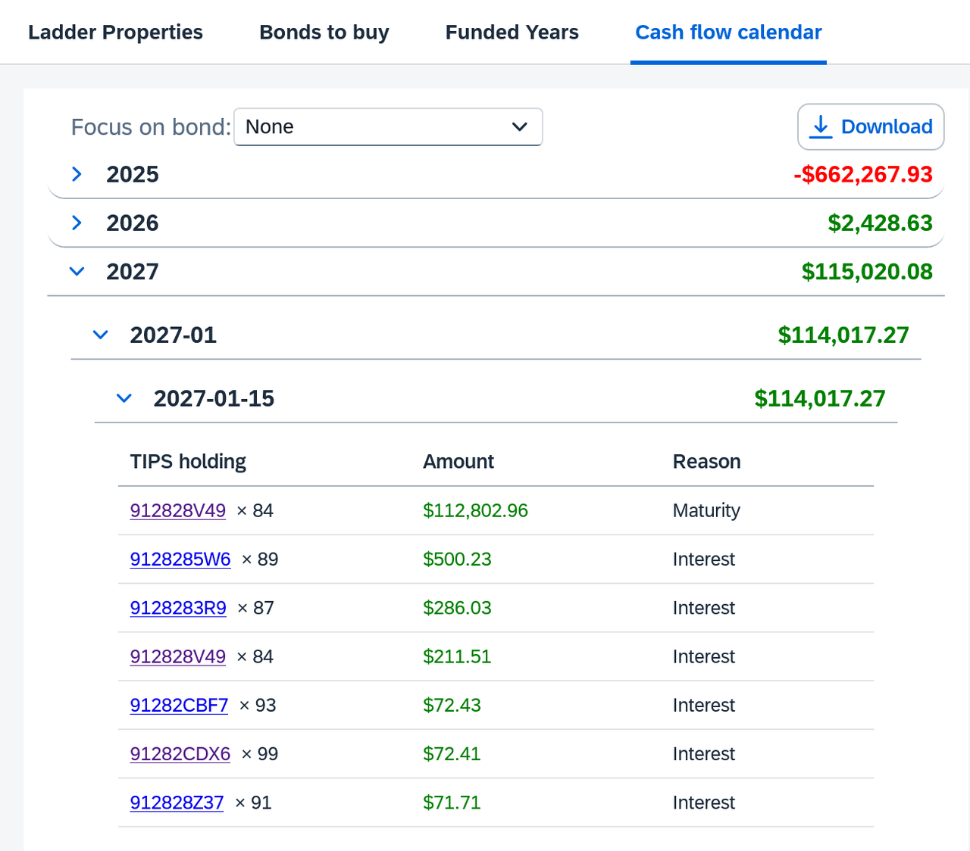Open the 91282CDX6 bond link
The width and height of the screenshot is (970, 851).
tap(180, 754)
